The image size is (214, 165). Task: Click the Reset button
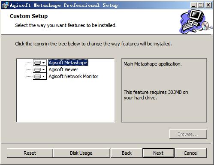pos(30,153)
